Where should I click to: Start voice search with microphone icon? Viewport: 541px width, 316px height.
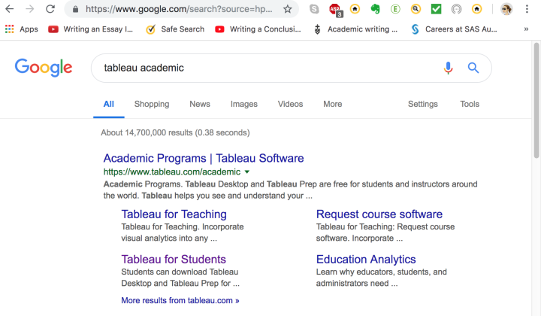[x=448, y=68]
